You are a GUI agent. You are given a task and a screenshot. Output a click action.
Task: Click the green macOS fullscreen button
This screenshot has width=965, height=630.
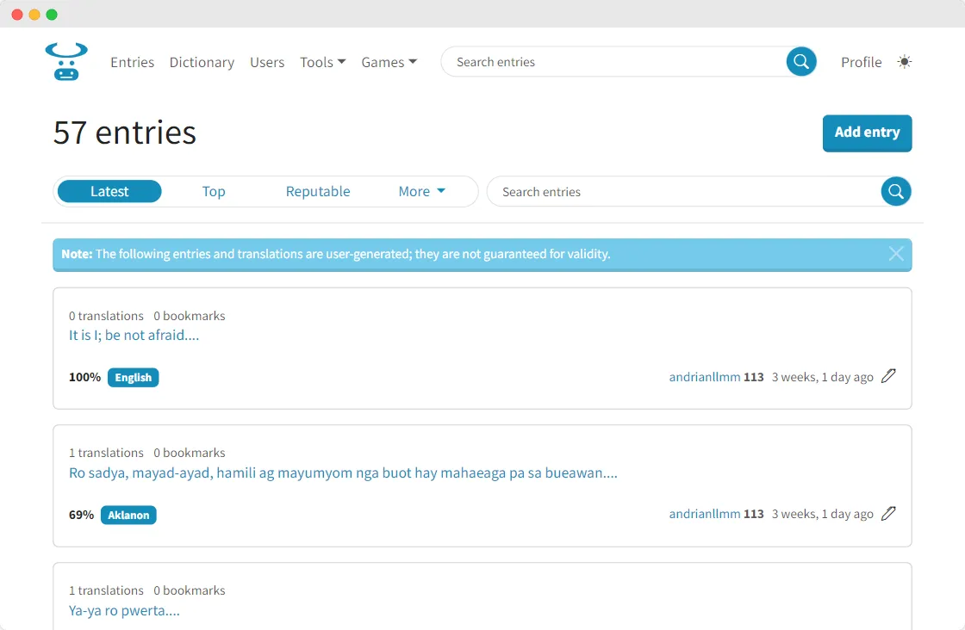(52, 15)
